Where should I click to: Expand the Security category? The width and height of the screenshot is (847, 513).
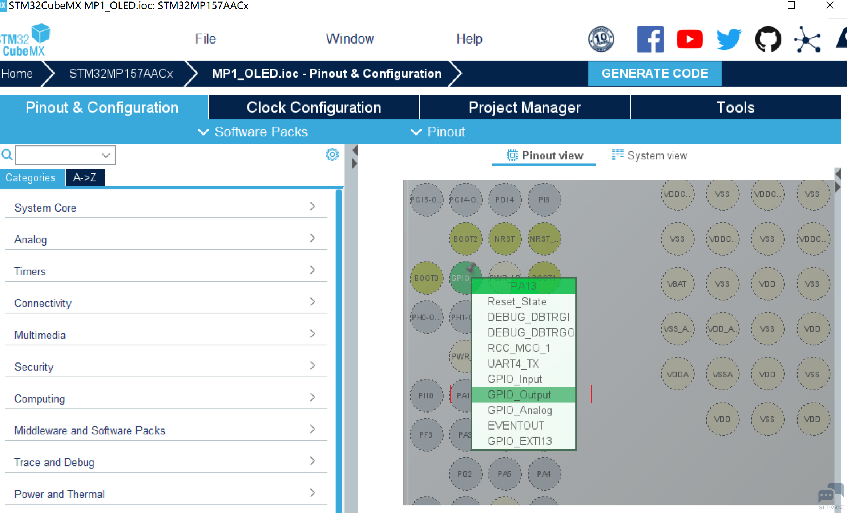[x=166, y=367]
